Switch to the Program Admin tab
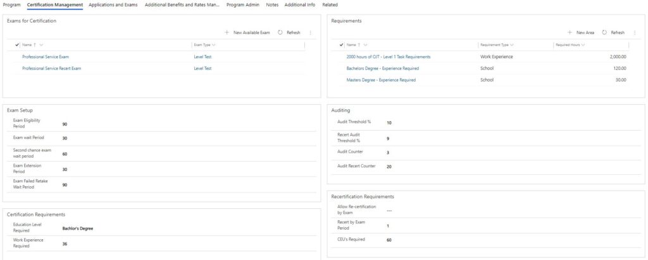 pos(243,5)
